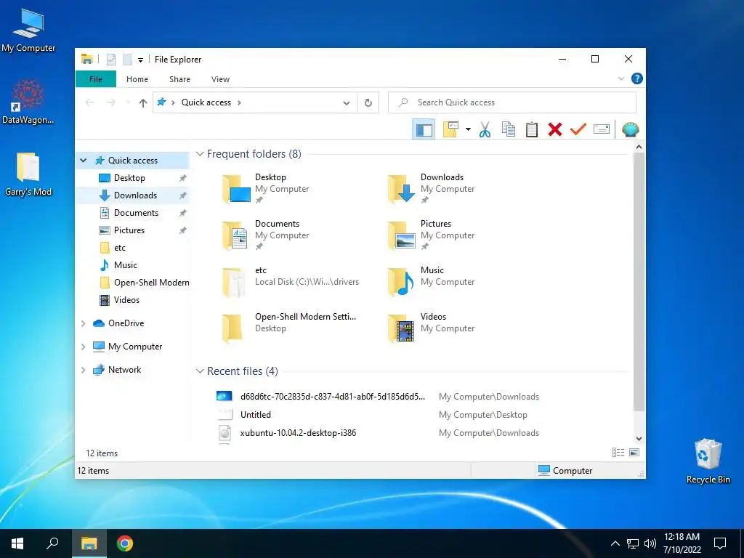Image resolution: width=744 pixels, height=558 pixels.
Task: Collapse the Frequent folders group
Action: tap(200, 154)
